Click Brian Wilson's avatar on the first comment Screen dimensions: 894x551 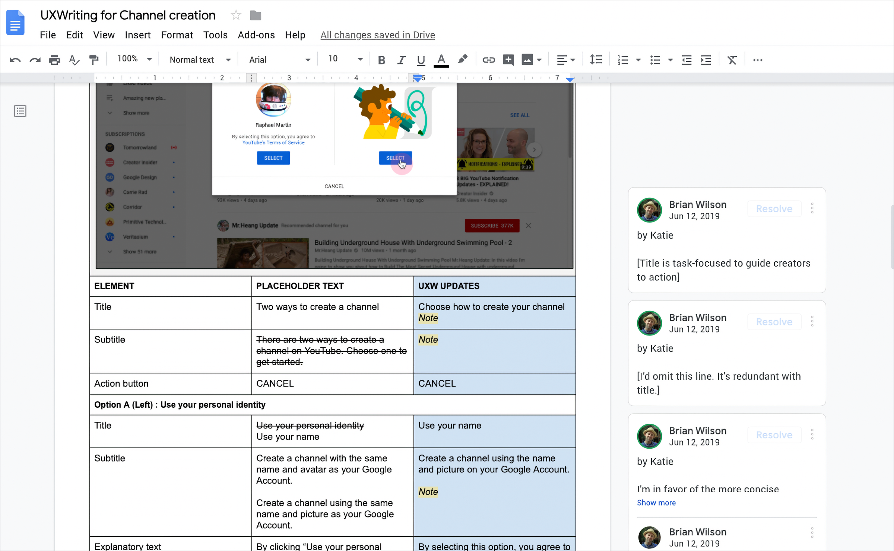point(649,210)
